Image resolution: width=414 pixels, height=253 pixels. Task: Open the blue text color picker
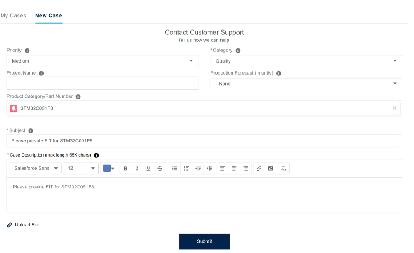(x=109, y=168)
